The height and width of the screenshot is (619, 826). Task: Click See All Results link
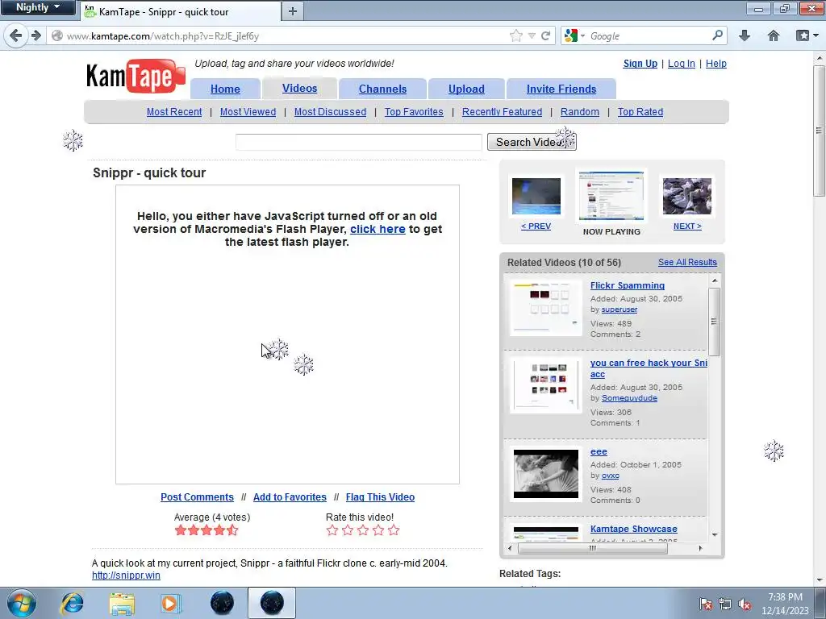pyautogui.click(x=687, y=262)
